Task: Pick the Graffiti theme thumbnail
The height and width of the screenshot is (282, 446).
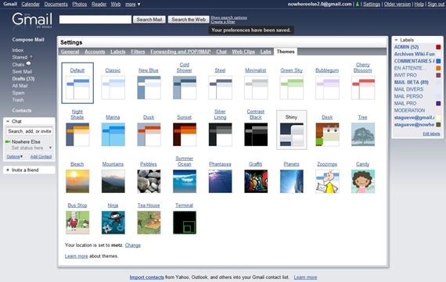Action: point(256,181)
